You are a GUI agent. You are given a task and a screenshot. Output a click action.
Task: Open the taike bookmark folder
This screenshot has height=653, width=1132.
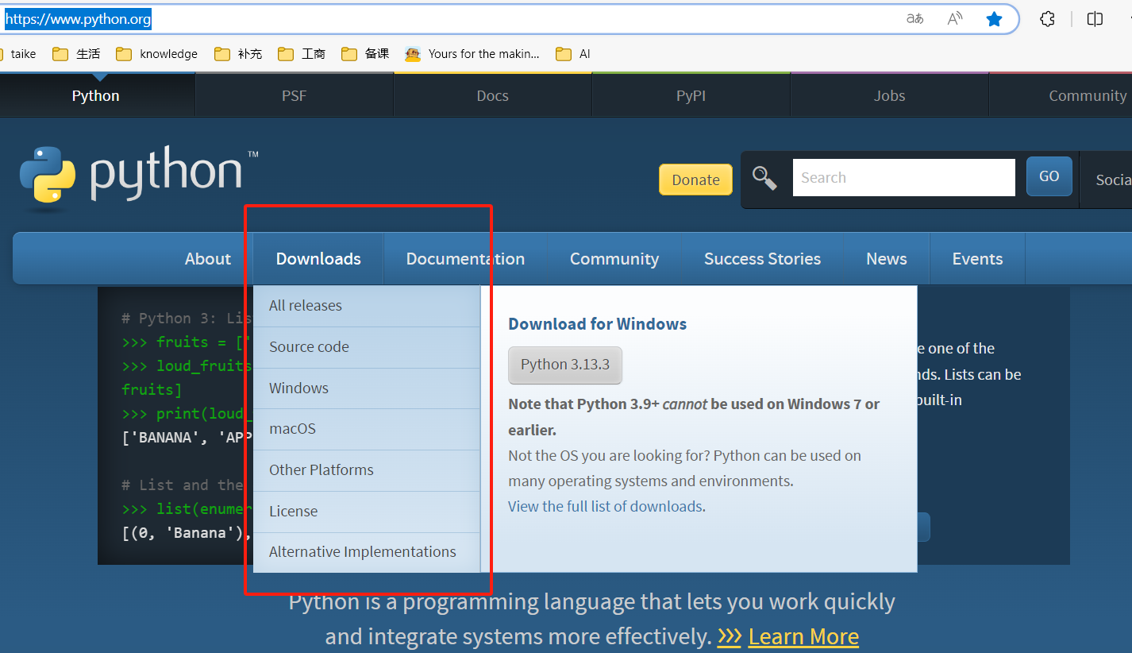[x=18, y=54]
